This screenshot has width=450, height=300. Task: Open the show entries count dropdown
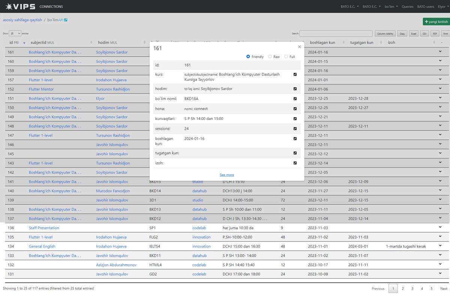[x=15, y=33]
